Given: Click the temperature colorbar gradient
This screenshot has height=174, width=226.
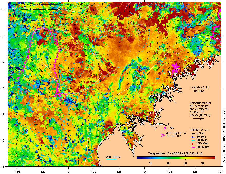Looking at the screenshot, I should pyautogui.click(x=176, y=158).
